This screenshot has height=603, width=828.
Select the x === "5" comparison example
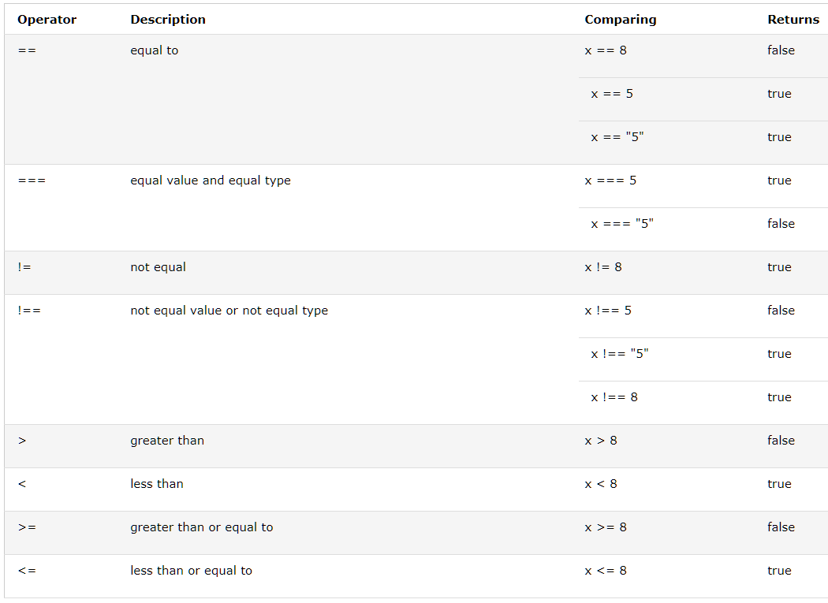[622, 223]
